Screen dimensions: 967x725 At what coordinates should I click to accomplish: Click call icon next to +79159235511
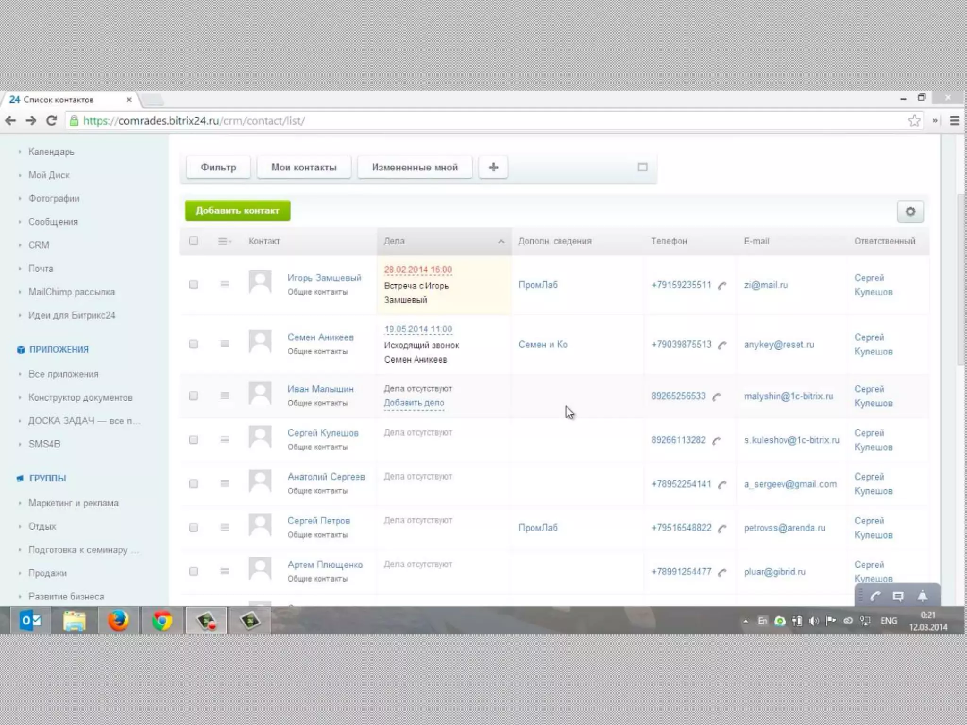click(722, 285)
